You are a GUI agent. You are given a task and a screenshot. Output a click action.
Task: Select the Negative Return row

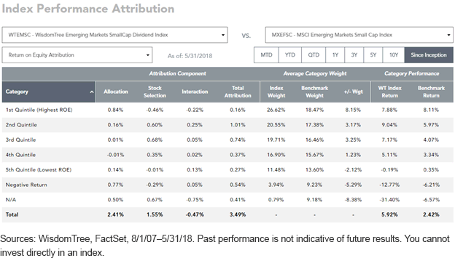tap(227, 185)
